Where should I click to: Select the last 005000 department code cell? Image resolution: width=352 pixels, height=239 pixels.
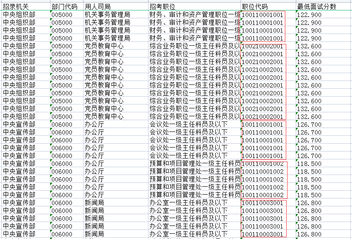(x=67, y=117)
